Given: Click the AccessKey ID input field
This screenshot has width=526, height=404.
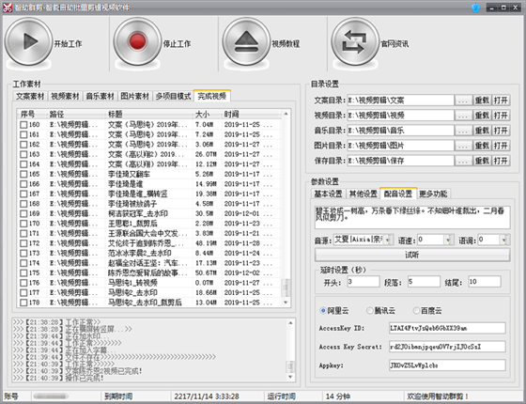Looking at the screenshot, I should tap(447, 328).
